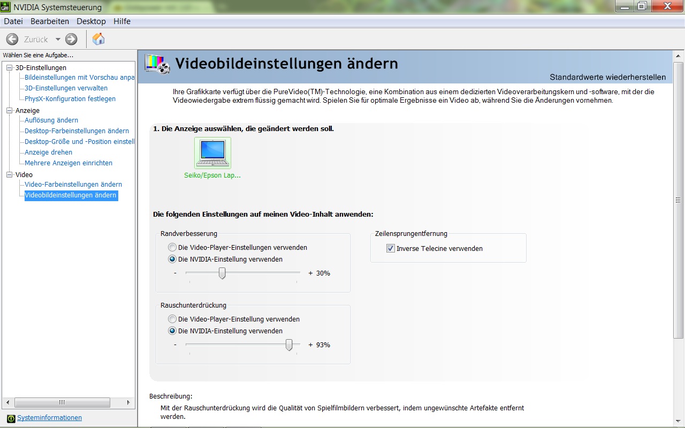Click the main panel vertical scrollbar thumb

(678, 200)
